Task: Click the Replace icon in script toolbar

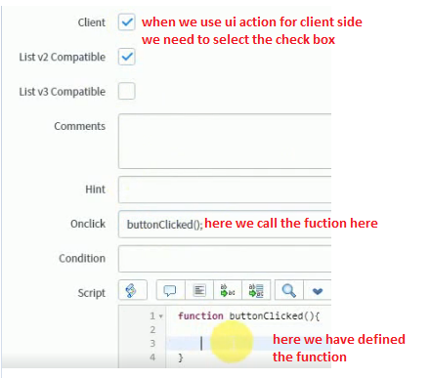Action: [x=228, y=290]
